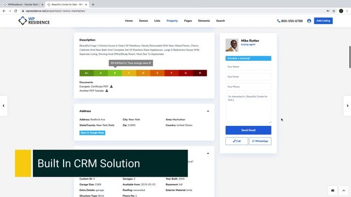Click the message textarea
This screenshot has width=351, height=197.
248,108
